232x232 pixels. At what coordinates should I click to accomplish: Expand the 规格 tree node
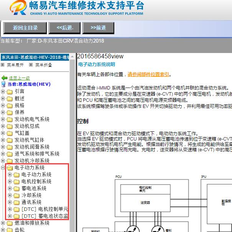coord(3,105)
